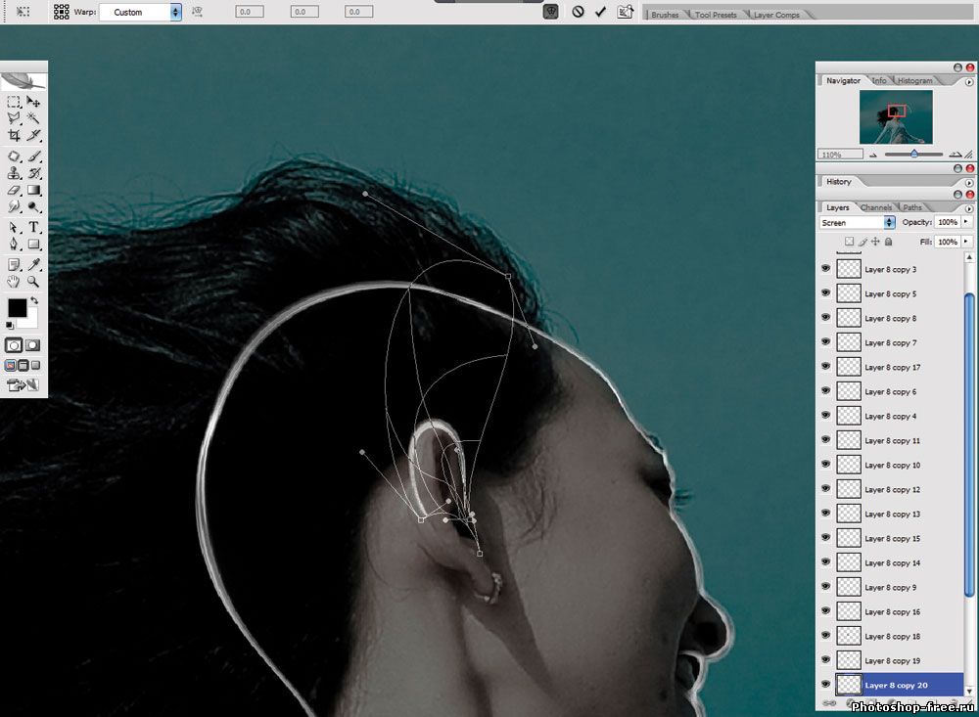The width and height of the screenshot is (979, 717).
Task: Choose the Eraser tool
Action: tap(14, 190)
